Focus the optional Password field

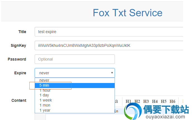(x=75, y=59)
